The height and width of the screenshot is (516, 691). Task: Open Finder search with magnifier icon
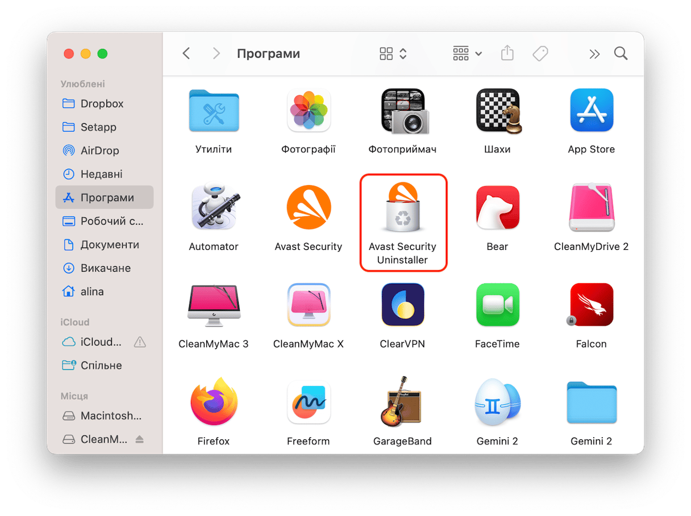tap(621, 54)
